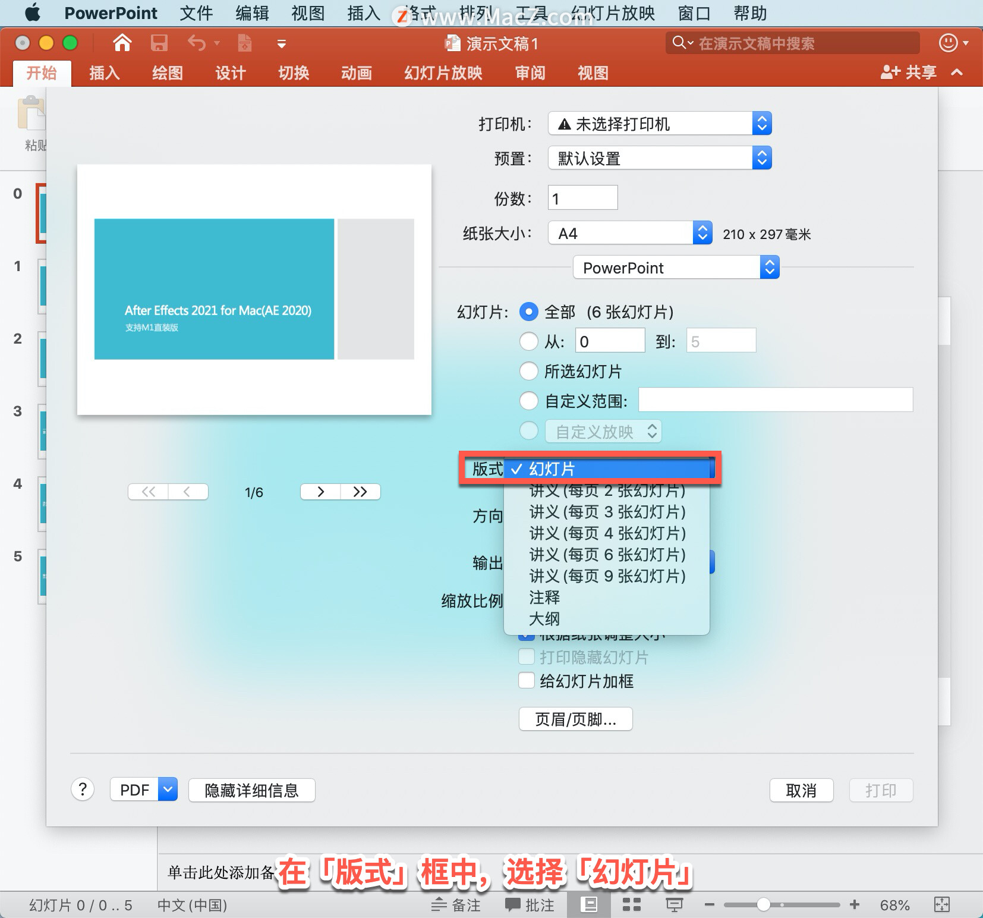Select Custom range (自定义范围) radio button
This screenshot has height=918, width=983.
pyautogui.click(x=529, y=401)
